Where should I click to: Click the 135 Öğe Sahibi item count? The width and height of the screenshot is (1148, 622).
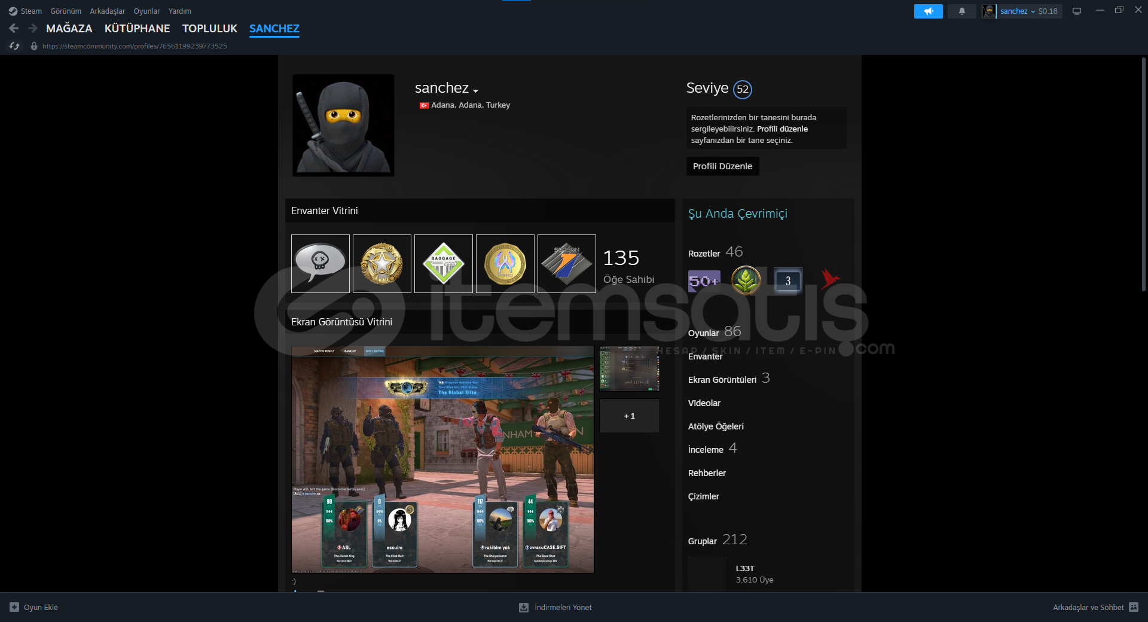[x=628, y=266]
